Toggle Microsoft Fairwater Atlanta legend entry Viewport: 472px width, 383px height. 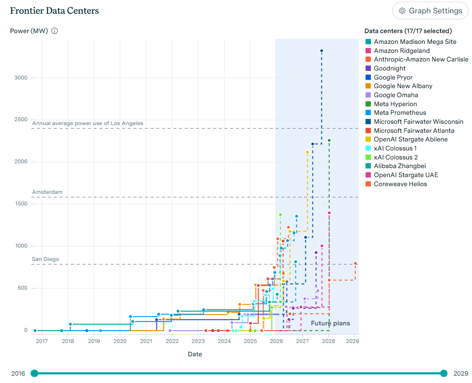(x=410, y=131)
